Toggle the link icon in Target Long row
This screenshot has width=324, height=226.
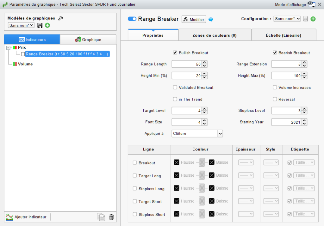(x=202, y=175)
